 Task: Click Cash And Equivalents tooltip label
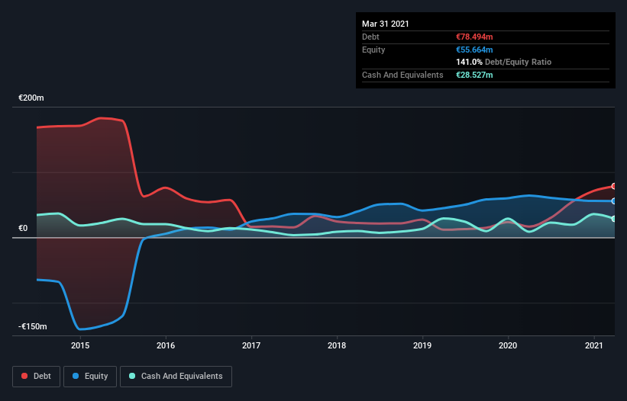(x=402, y=75)
